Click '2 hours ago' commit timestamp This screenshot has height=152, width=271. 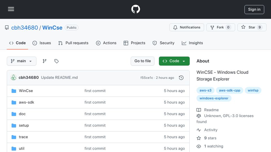(x=165, y=78)
